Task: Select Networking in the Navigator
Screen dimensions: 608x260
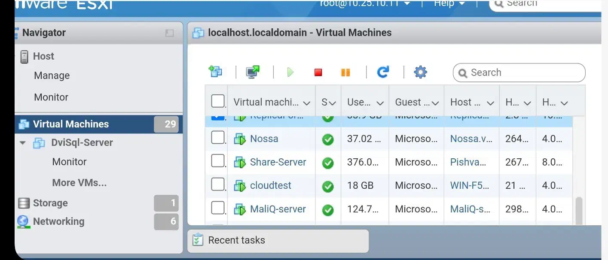Action: (58, 221)
